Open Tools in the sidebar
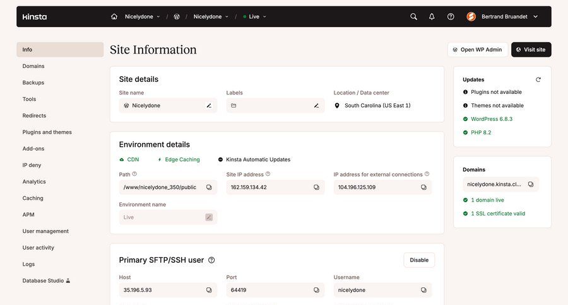Viewport: 568px width, 305px height. click(29, 99)
